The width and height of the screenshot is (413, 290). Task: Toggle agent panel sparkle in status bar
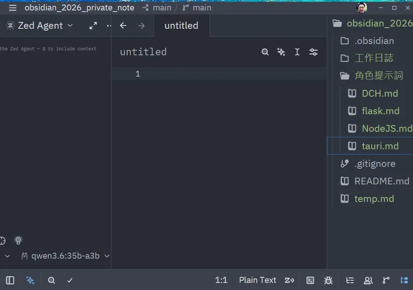click(x=30, y=280)
